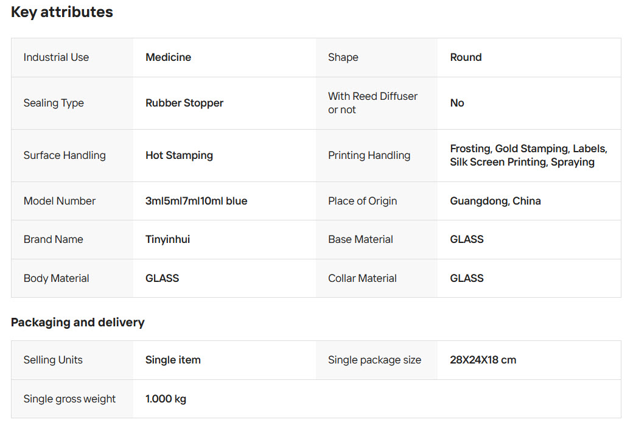Click the Shape label cell
This screenshot has width=633, height=425.
[x=343, y=57]
